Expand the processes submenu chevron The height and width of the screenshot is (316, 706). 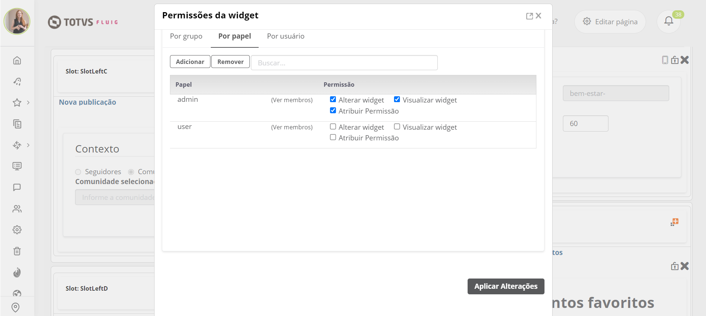28,145
